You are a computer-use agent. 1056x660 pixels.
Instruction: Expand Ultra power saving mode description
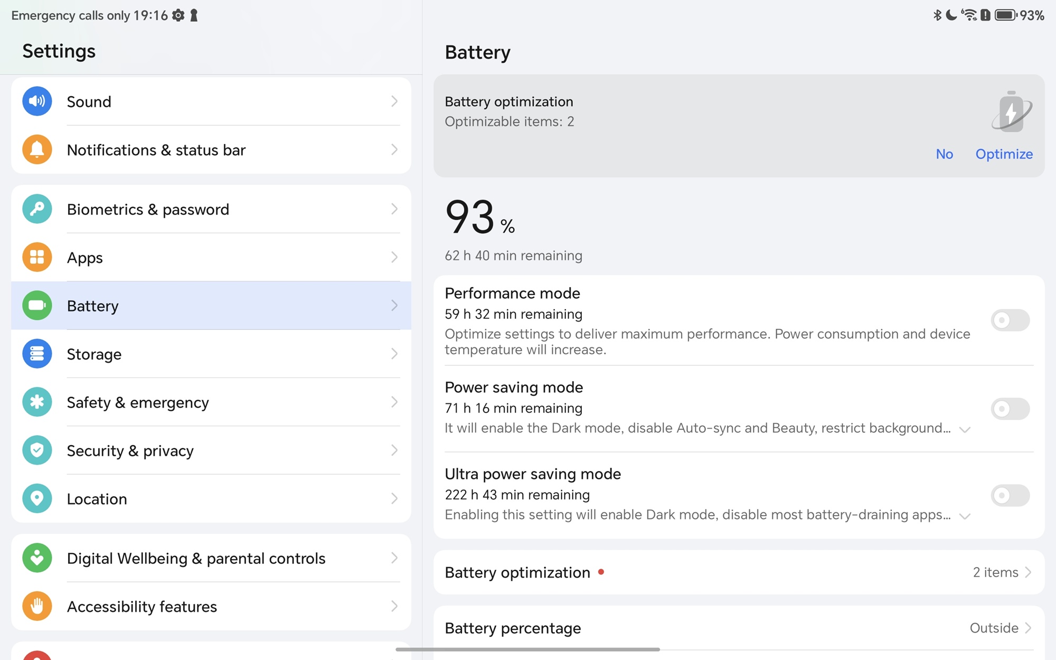(965, 516)
